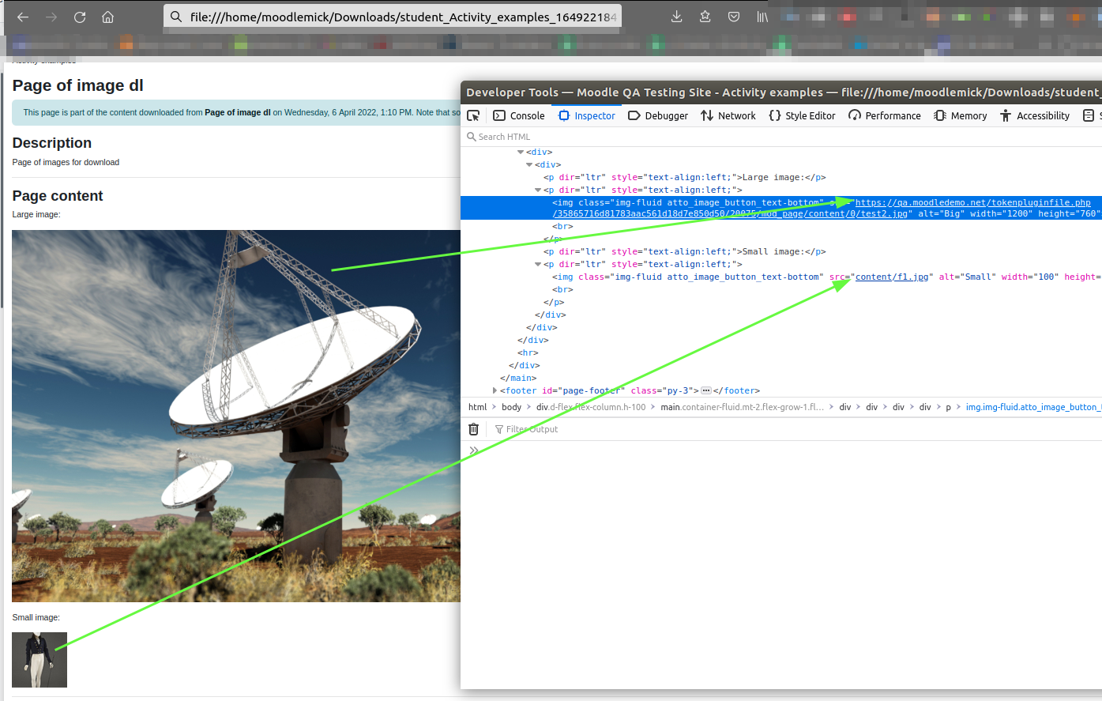The width and height of the screenshot is (1102, 701).
Task: Open the Style Editor tab
Action: [x=802, y=115]
